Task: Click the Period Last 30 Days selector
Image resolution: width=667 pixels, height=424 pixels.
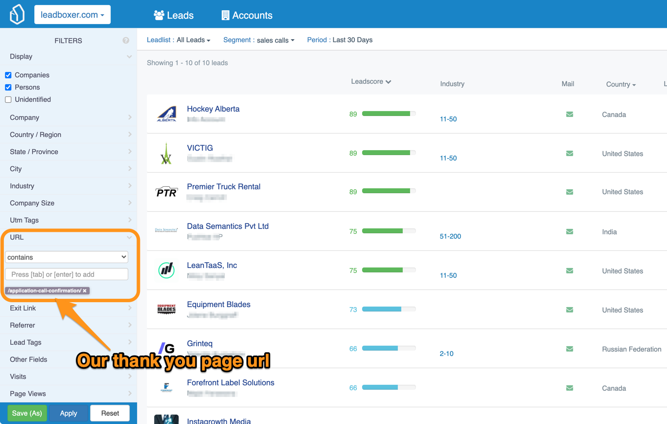Action: pos(340,40)
